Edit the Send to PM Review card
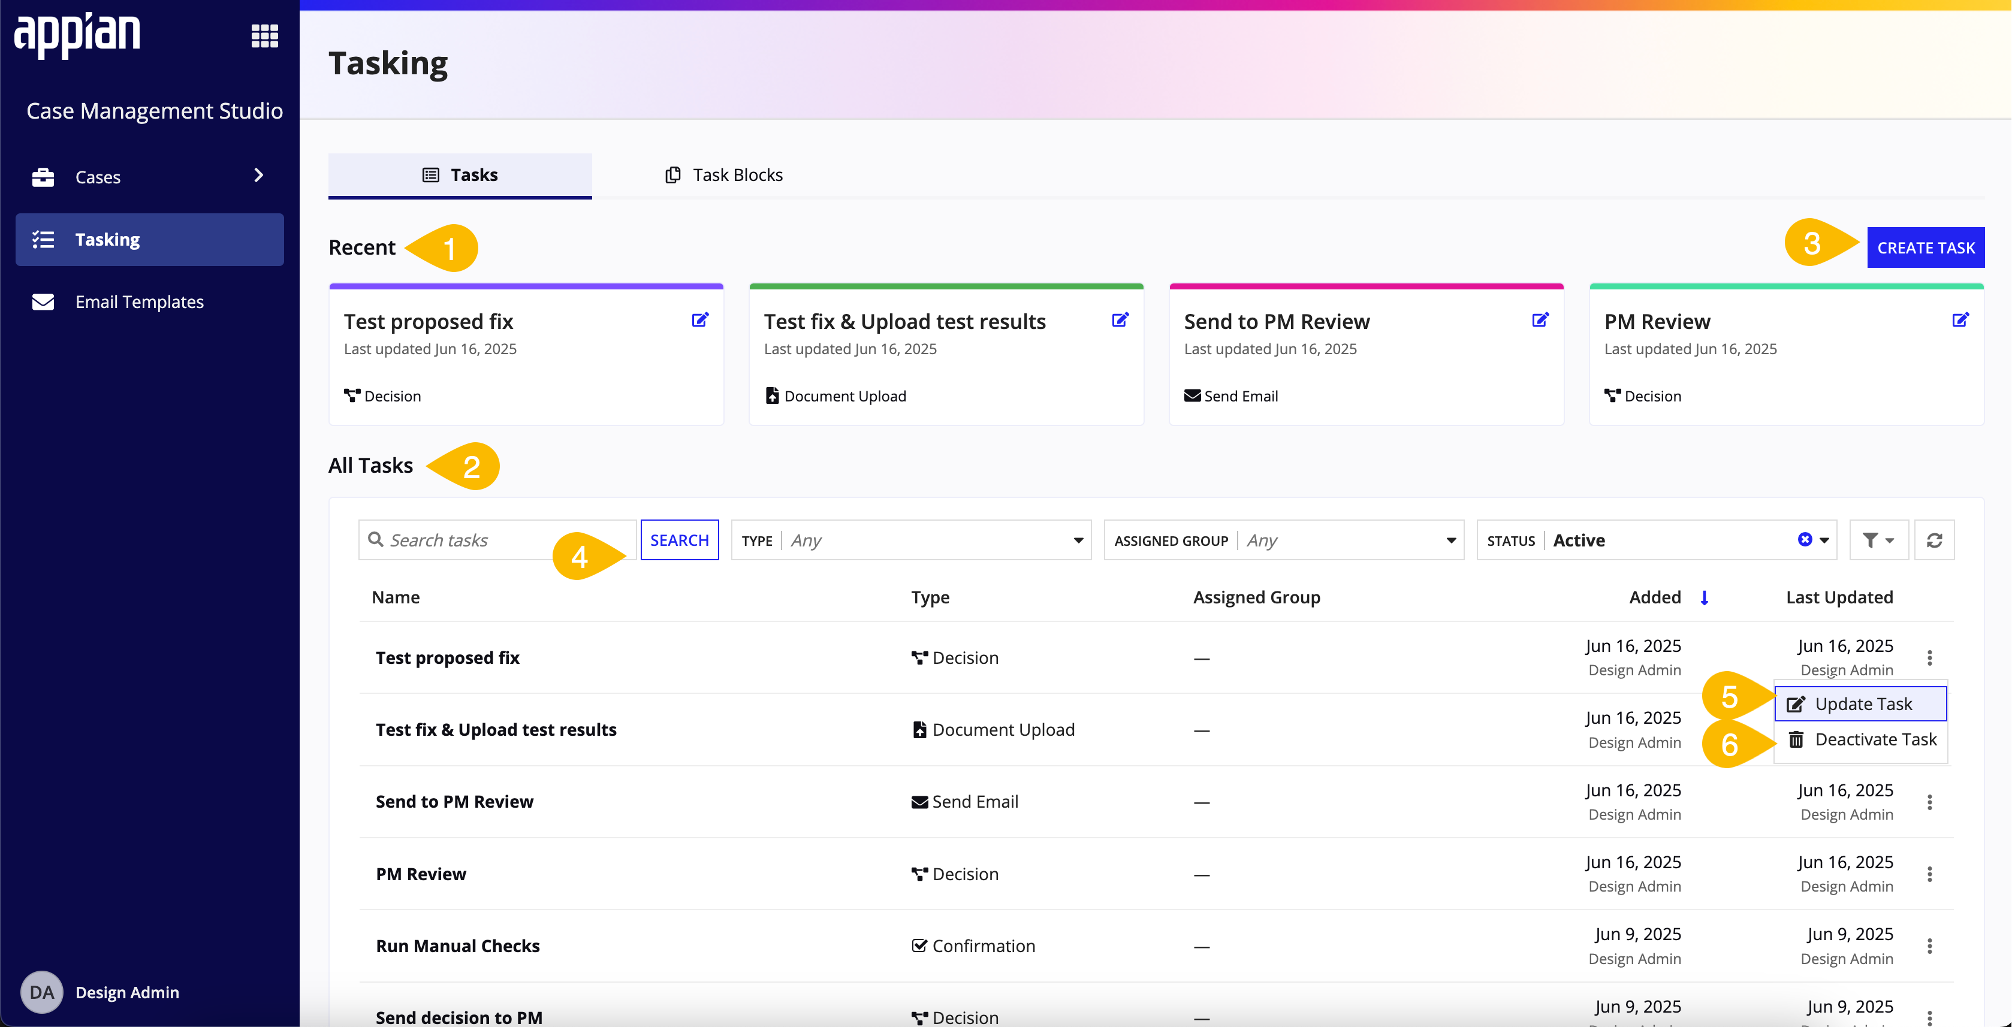2015x1027 pixels. [x=1540, y=320]
